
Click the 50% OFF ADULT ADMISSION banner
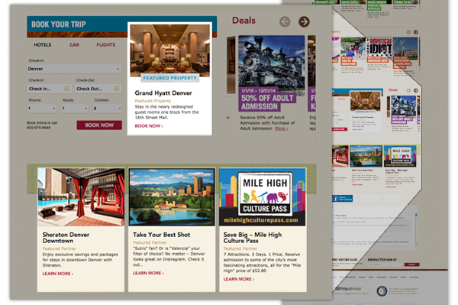pos(267,99)
